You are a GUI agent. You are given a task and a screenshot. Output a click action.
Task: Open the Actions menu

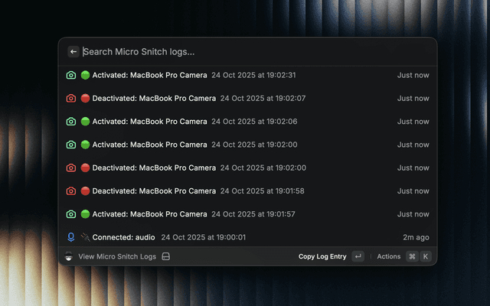pos(388,256)
